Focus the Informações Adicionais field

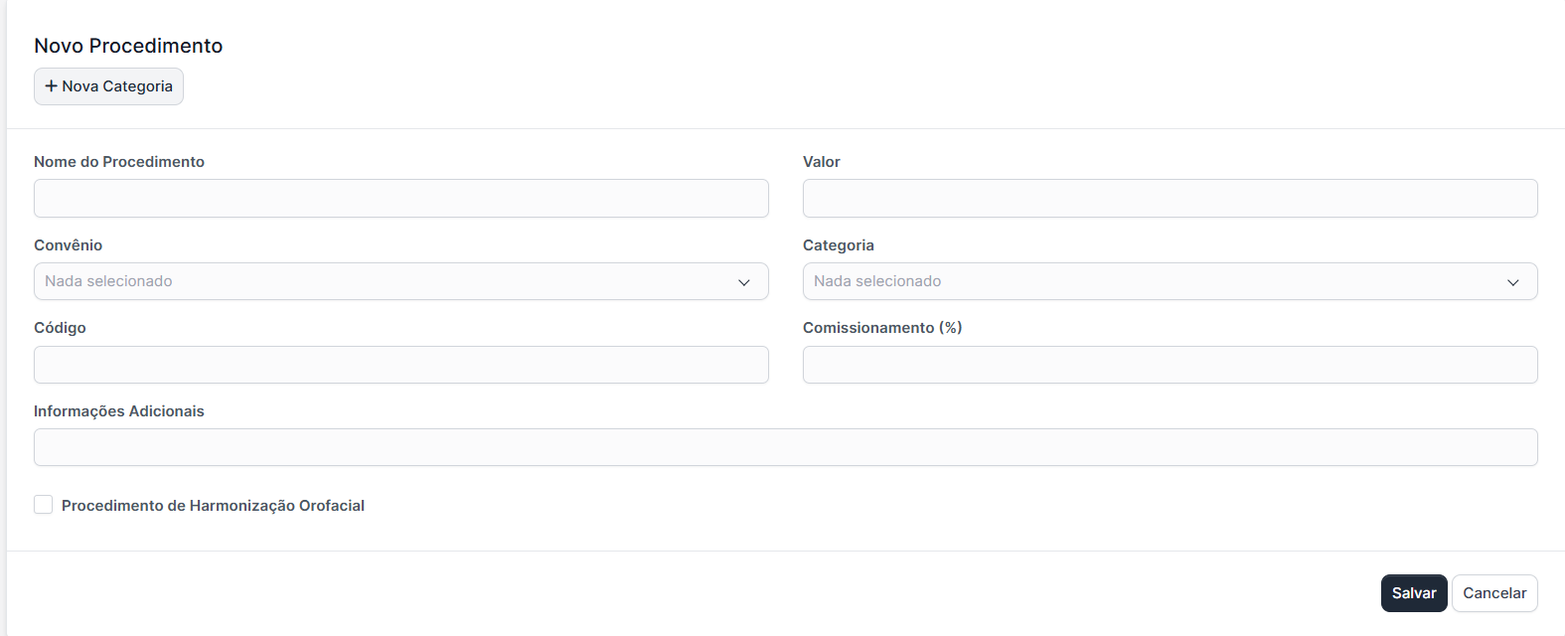click(x=785, y=447)
